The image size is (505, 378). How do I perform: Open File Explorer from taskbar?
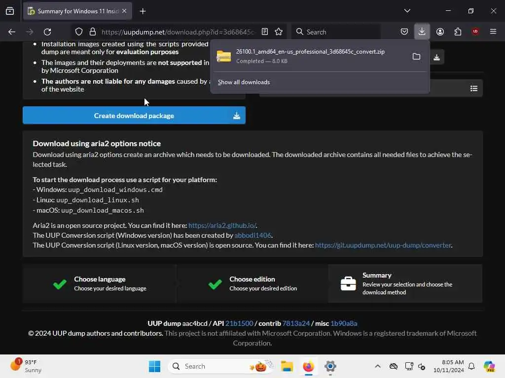[287, 366]
